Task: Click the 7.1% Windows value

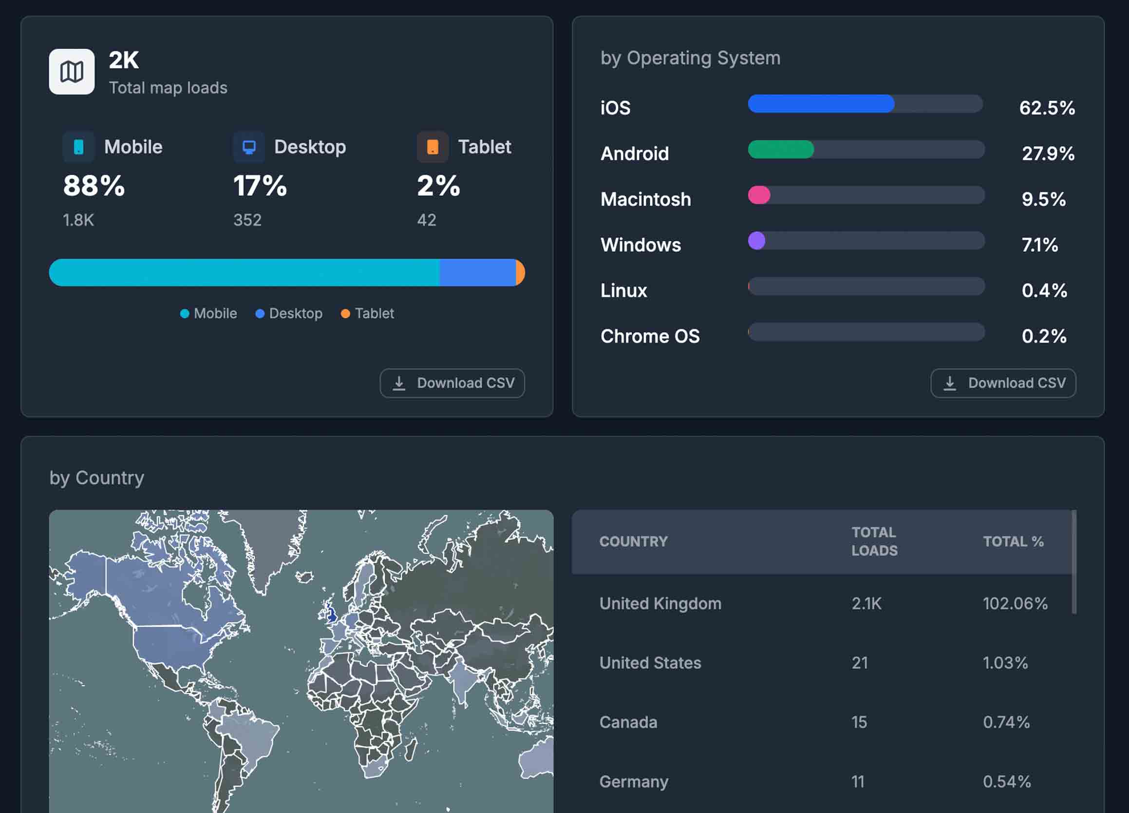Action: click(x=1039, y=245)
